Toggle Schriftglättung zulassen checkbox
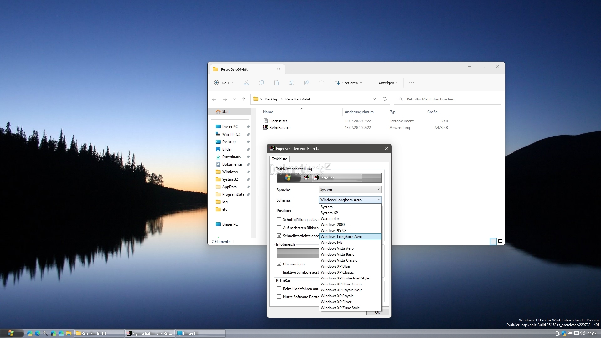The image size is (601, 338). [279, 219]
